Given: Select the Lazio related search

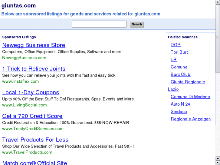Looking at the screenshot, I should click(173, 89).
